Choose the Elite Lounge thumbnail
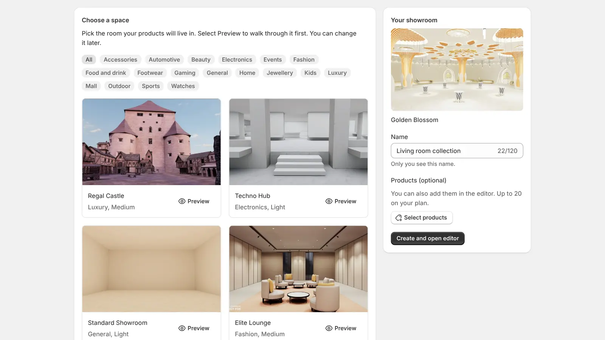 298,269
